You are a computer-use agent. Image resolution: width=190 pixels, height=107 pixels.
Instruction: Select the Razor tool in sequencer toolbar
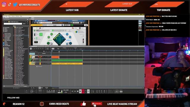[x=37, y=49]
